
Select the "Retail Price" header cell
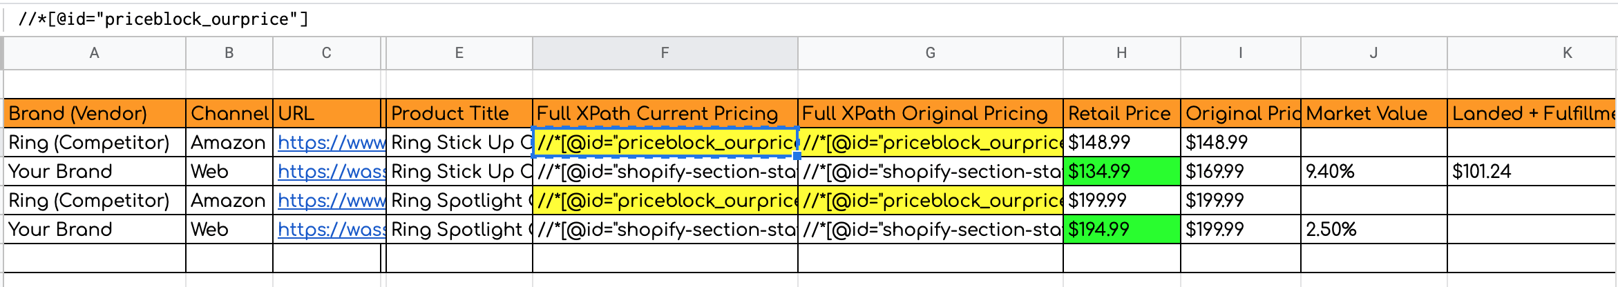[x=1121, y=114]
